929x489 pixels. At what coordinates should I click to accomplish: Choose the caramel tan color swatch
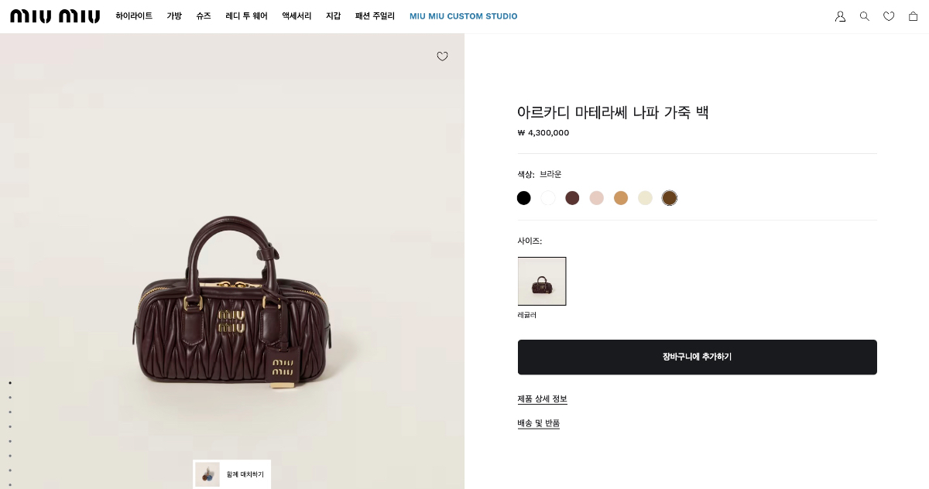[x=621, y=198]
